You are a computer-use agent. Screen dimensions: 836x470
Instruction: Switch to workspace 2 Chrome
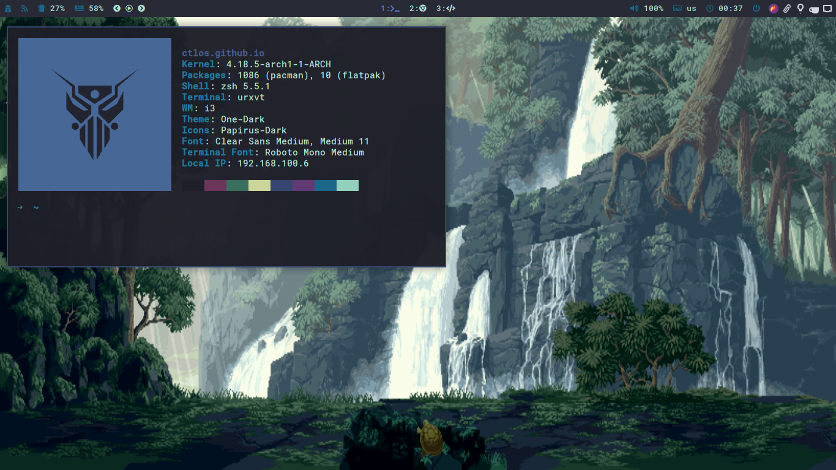point(418,9)
